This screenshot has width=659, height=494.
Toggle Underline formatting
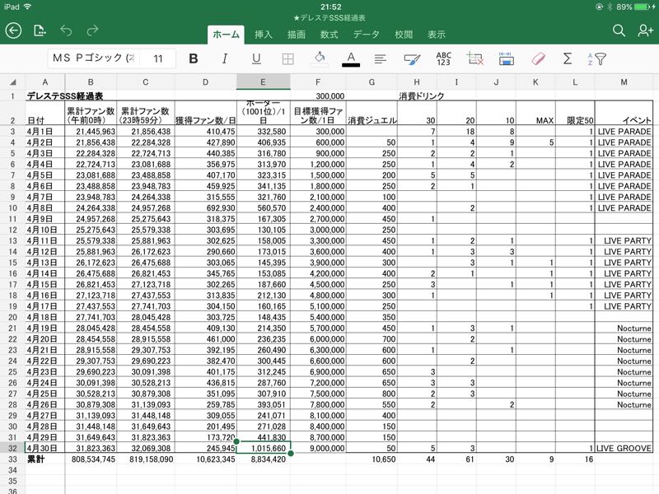click(x=256, y=58)
